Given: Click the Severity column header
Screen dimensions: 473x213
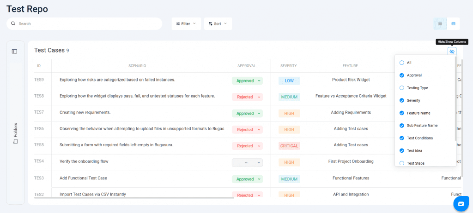Looking at the screenshot, I should click(x=288, y=66).
